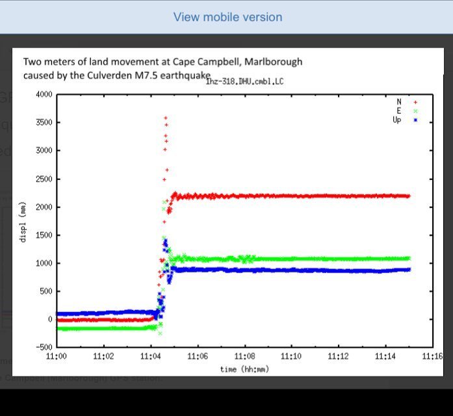Click the 11:04 x-axis tick label

(x=151, y=357)
